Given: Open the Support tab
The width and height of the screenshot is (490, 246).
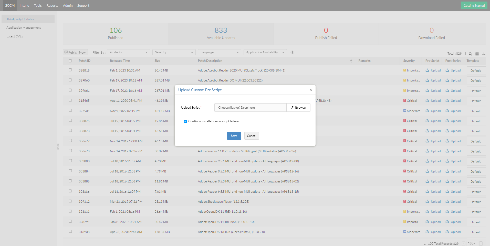Looking at the screenshot, I should coord(83,5).
